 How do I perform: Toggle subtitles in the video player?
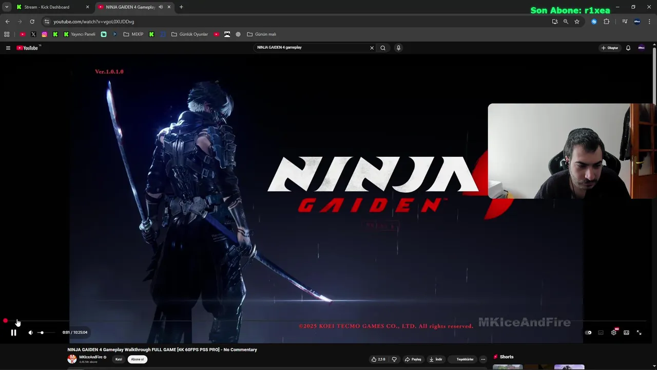tap(601, 332)
